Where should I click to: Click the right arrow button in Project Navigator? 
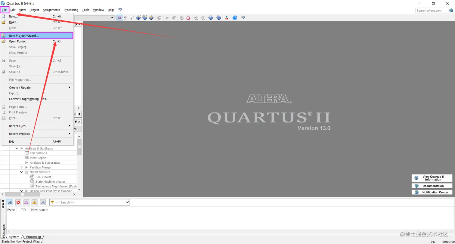click(x=79, y=114)
